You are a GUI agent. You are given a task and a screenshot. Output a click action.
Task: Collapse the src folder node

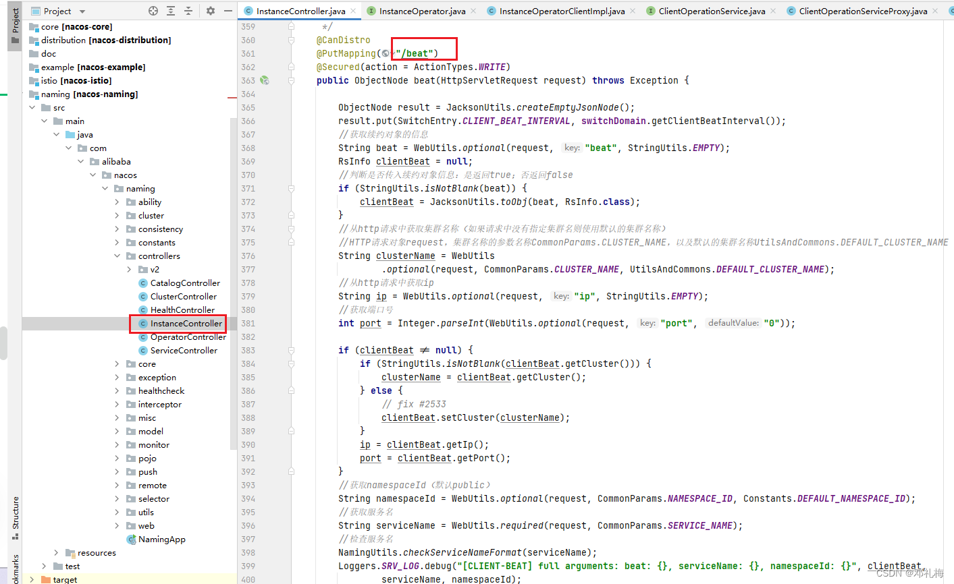(x=32, y=107)
